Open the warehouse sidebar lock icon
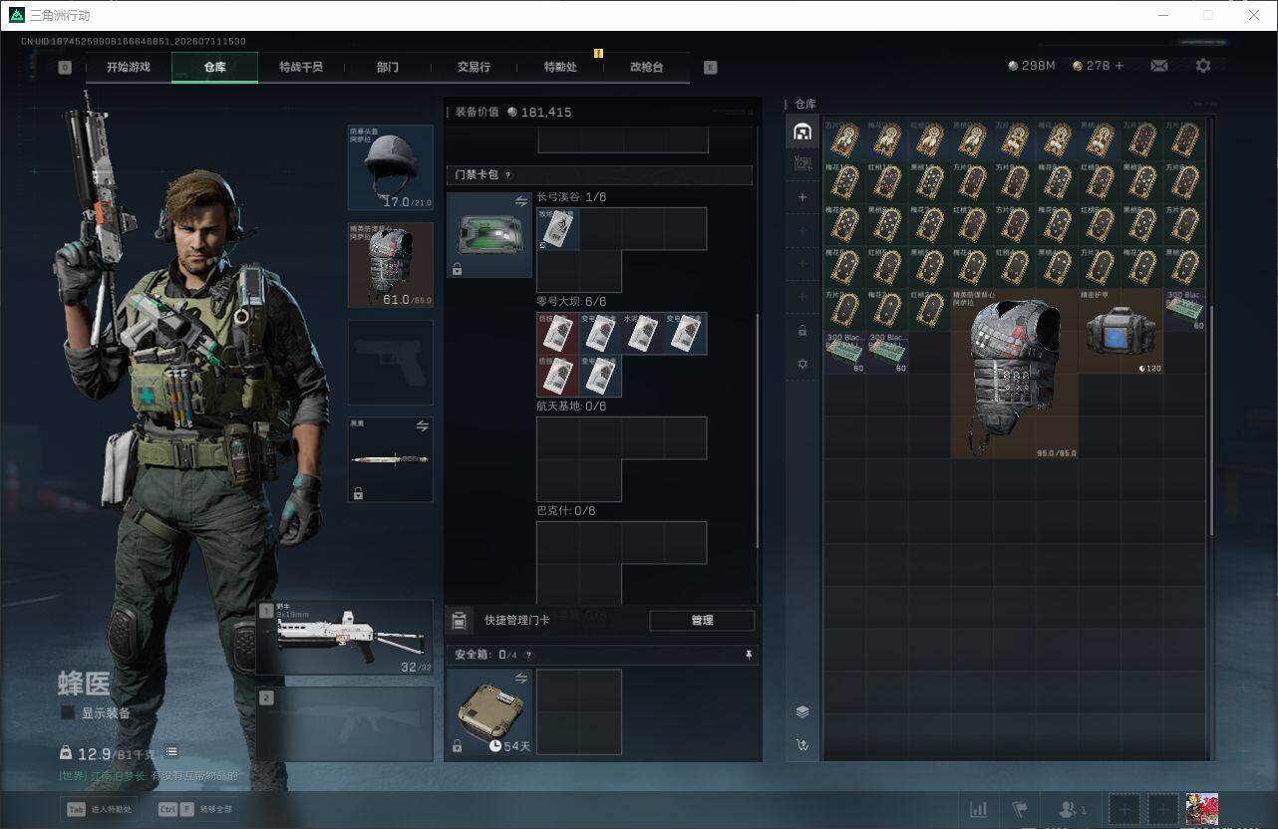The height and width of the screenshot is (829, 1278). (x=801, y=331)
